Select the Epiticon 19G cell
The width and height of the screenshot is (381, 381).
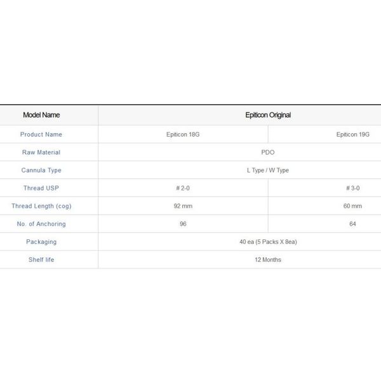[352, 135]
